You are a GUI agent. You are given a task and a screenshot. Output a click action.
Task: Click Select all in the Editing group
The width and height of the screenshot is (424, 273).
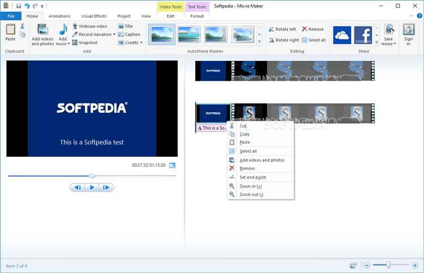(x=314, y=40)
